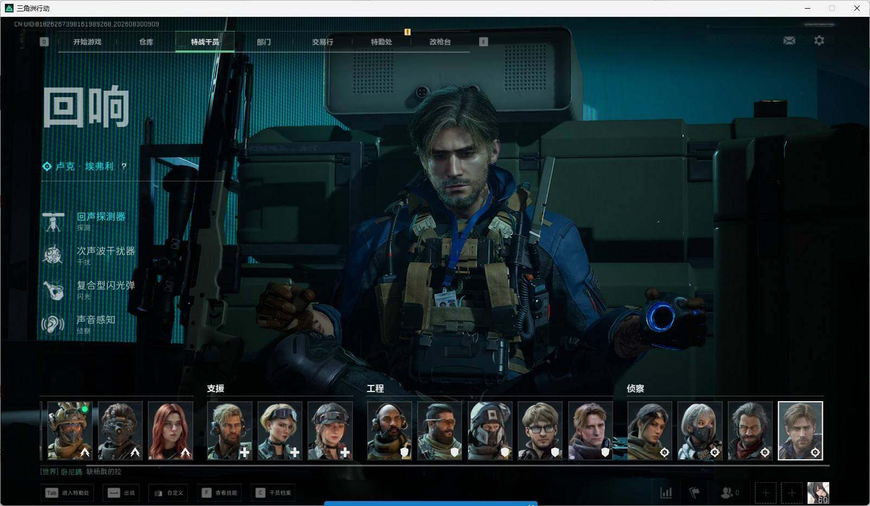Open the 交易行 tab
The image size is (870, 506).
[x=323, y=42]
